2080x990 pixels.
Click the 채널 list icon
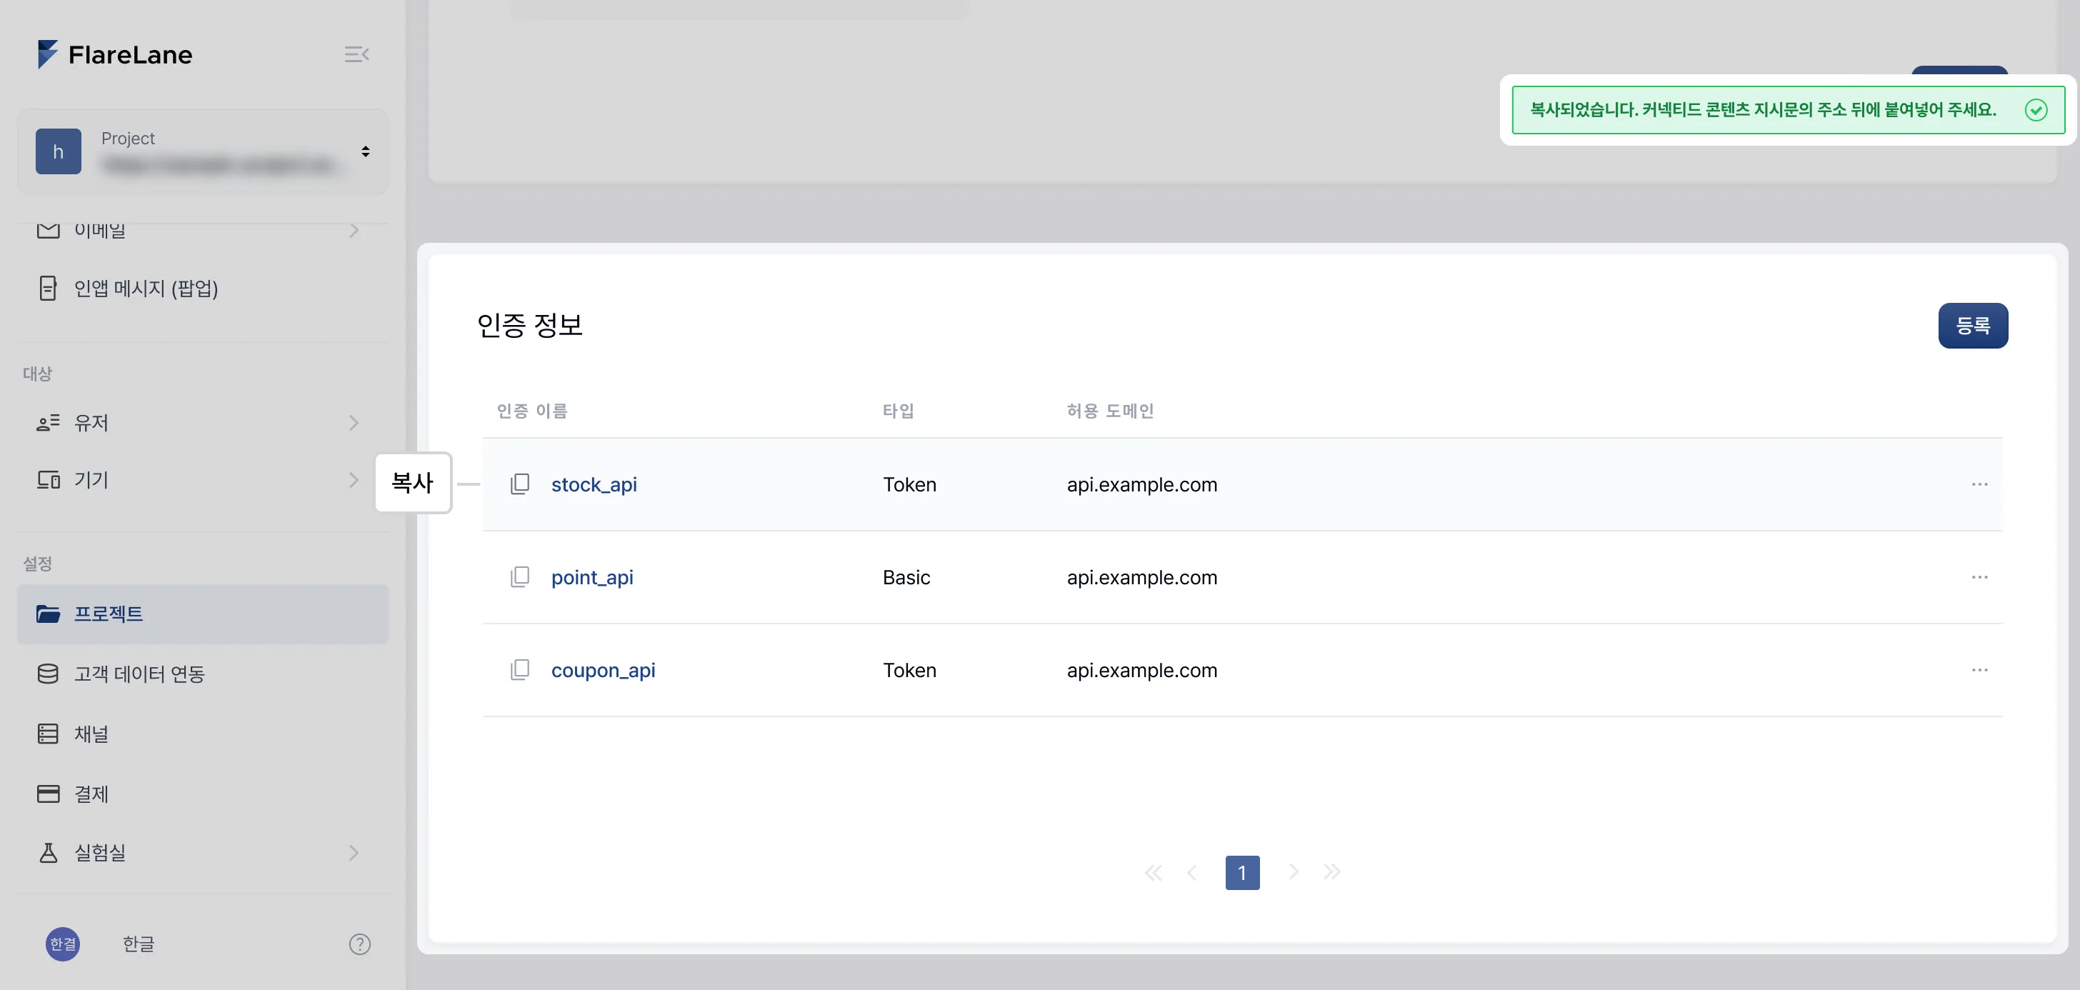click(49, 733)
